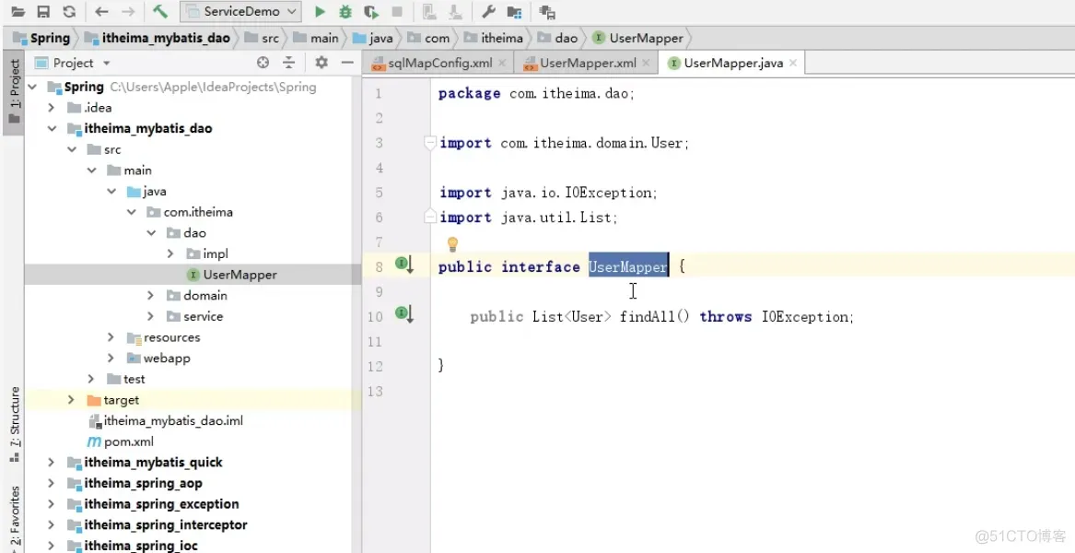Close the sqlMapConfig.xml tab
1075x553 pixels.
502,63
